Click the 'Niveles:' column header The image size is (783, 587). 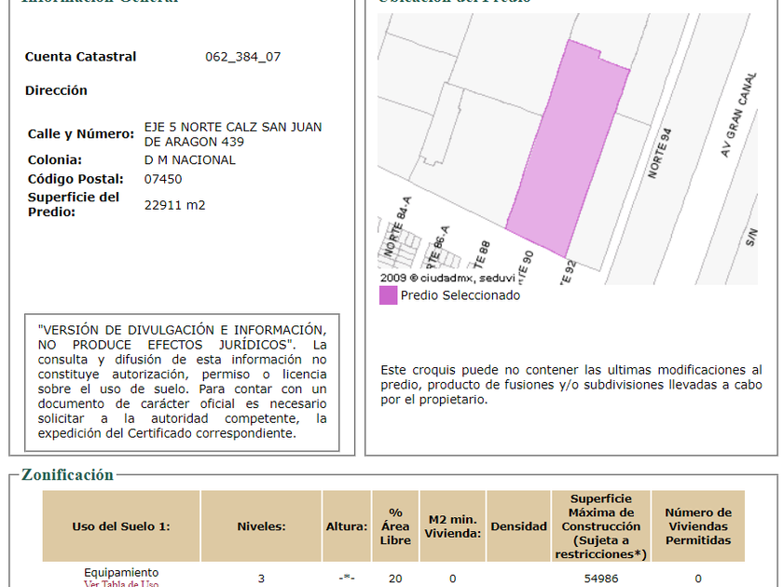[261, 526]
